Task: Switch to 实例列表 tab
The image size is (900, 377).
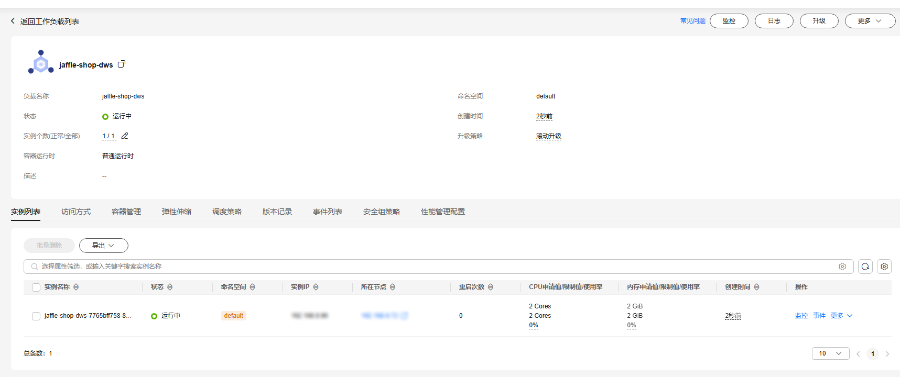Action: pyautogui.click(x=26, y=212)
